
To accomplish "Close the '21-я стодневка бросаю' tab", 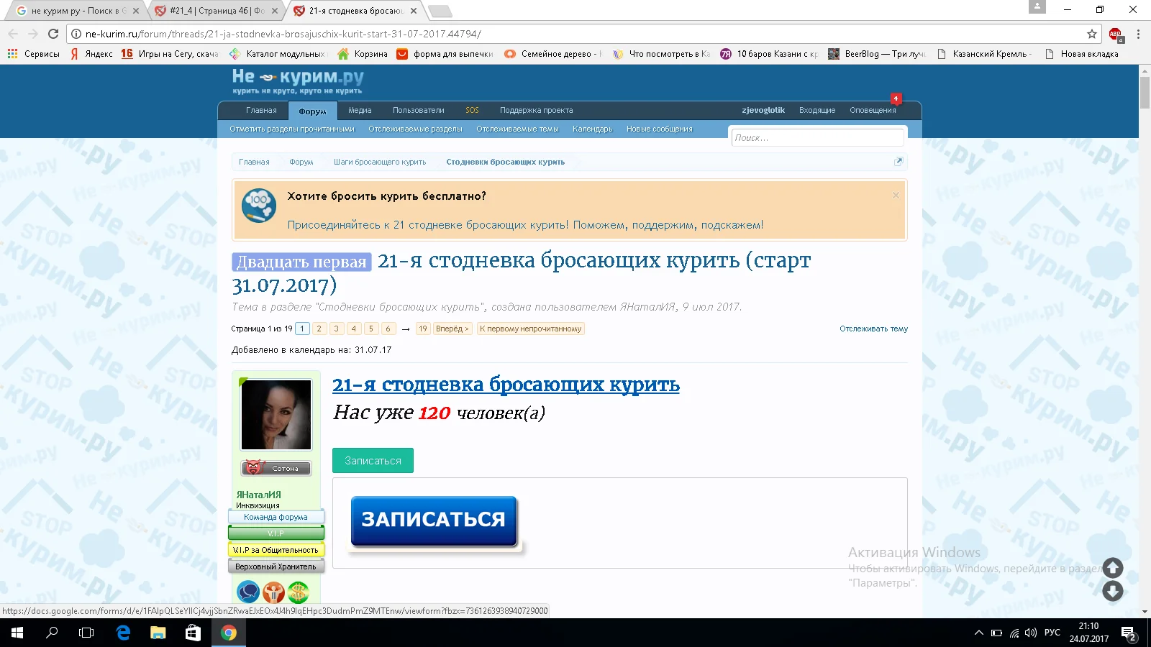I will [x=413, y=11].
